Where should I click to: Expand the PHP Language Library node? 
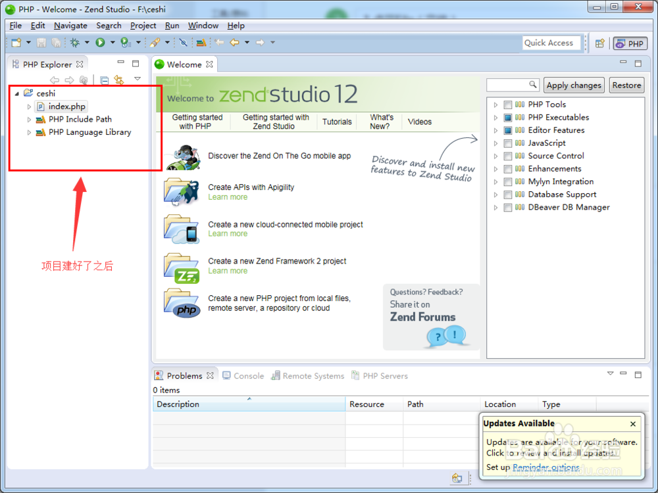[x=29, y=133]
